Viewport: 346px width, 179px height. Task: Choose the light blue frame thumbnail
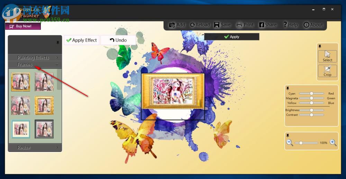coord(20,129)
